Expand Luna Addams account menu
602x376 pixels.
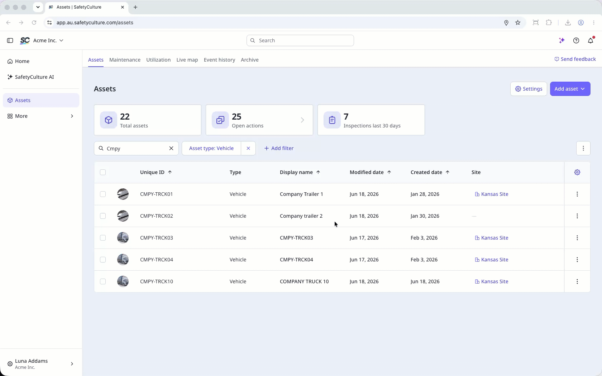pos(41,364)
